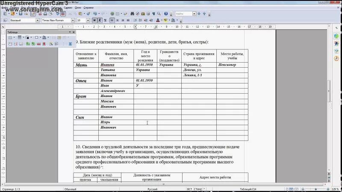Click in the Find text field
Image resolution: width=342 pixels, height=192 pixels.
tap(184, 14)
